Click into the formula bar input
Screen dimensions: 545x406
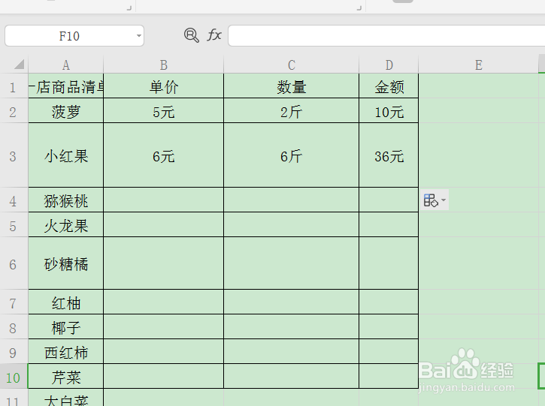click(386, 35)
